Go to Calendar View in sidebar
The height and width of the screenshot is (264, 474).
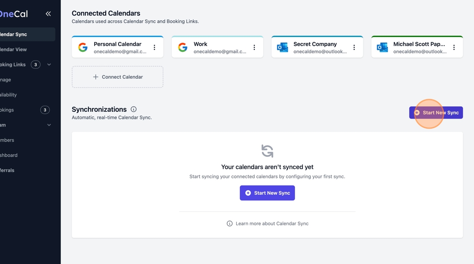17,49
